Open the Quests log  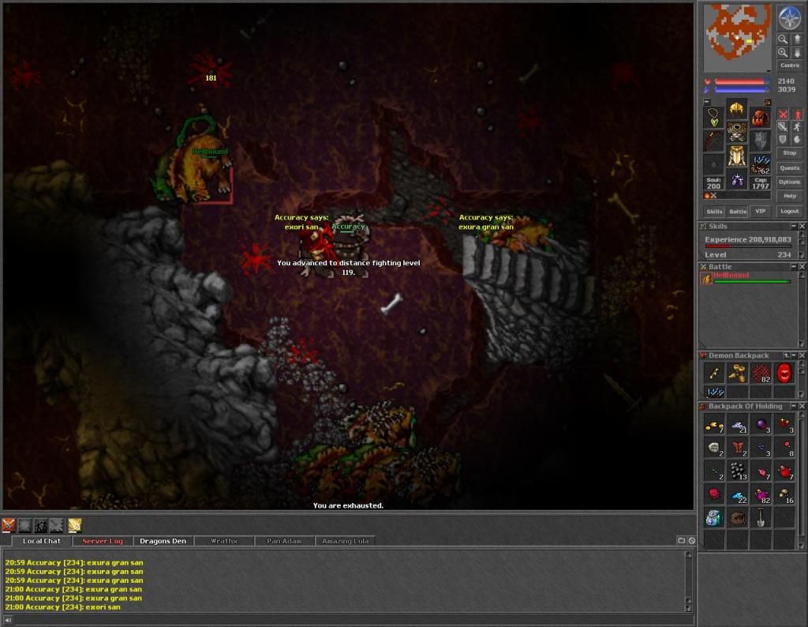point(789,167)
